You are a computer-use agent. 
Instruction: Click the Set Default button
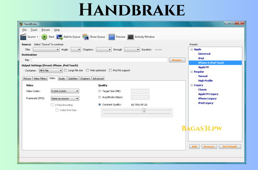(x=230, y=146)
